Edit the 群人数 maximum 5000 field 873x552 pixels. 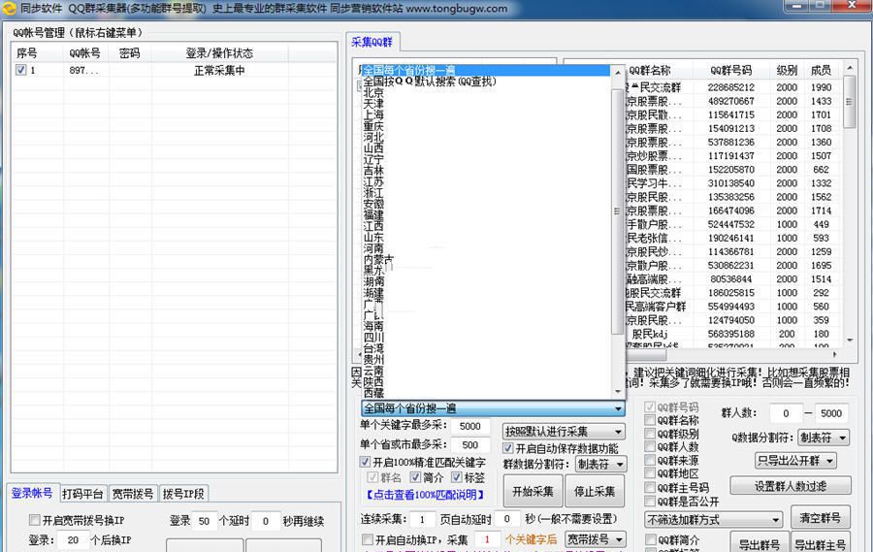click(831, 413)
